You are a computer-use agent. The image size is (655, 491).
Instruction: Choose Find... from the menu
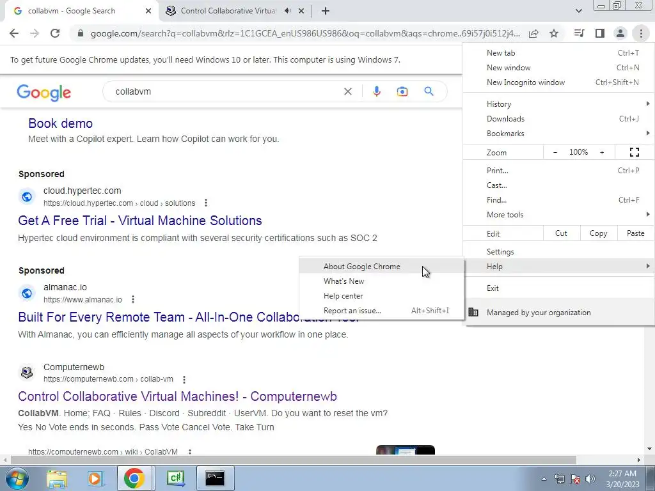[x=558, y=200]
